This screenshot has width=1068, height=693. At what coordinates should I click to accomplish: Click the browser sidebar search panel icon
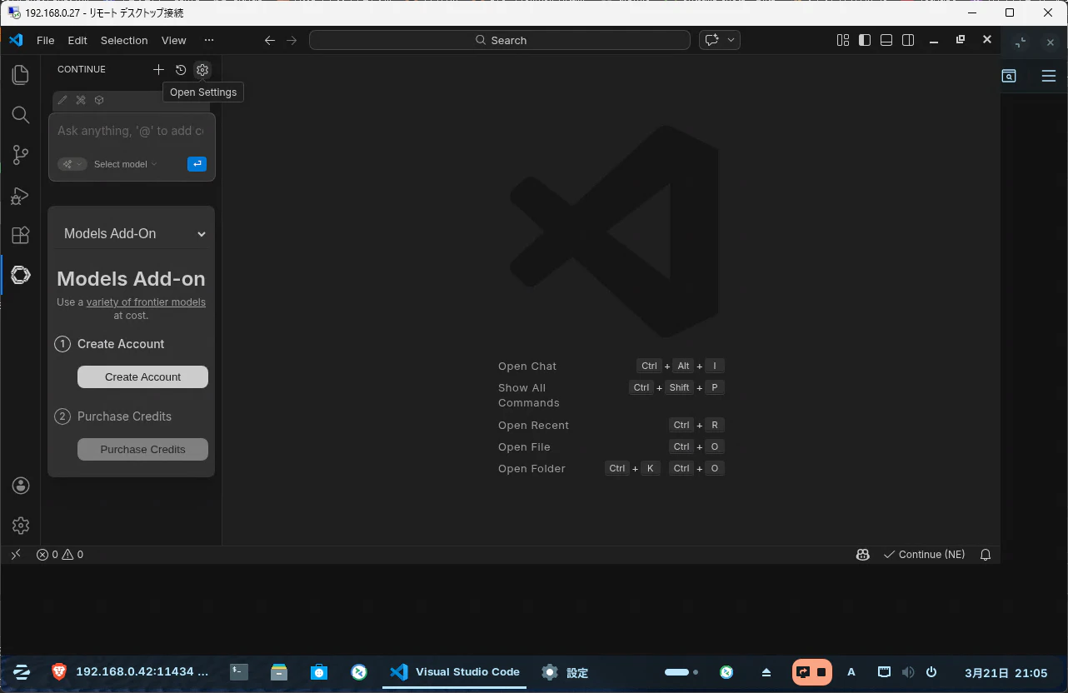point(1009,76)
